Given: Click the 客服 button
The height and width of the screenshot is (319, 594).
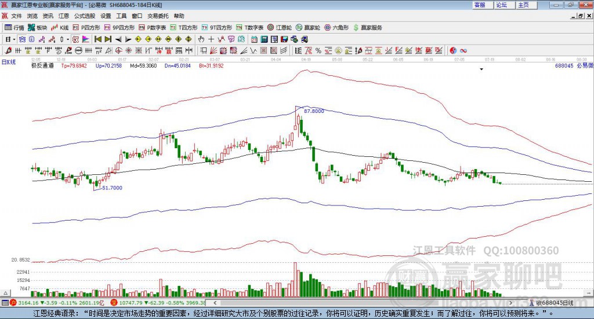Looking at the screenshot, I should (483, 5).
